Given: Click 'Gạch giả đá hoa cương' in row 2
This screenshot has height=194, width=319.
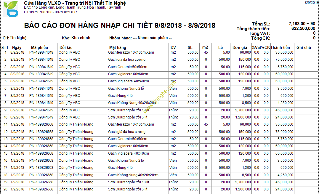Looking at the screenshot, I should (127, 60).
